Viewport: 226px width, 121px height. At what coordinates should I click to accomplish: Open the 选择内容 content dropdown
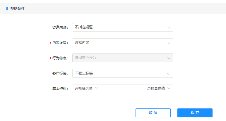click(x=123, y=43)
